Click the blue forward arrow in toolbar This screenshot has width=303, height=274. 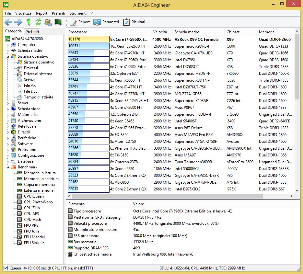18,22
